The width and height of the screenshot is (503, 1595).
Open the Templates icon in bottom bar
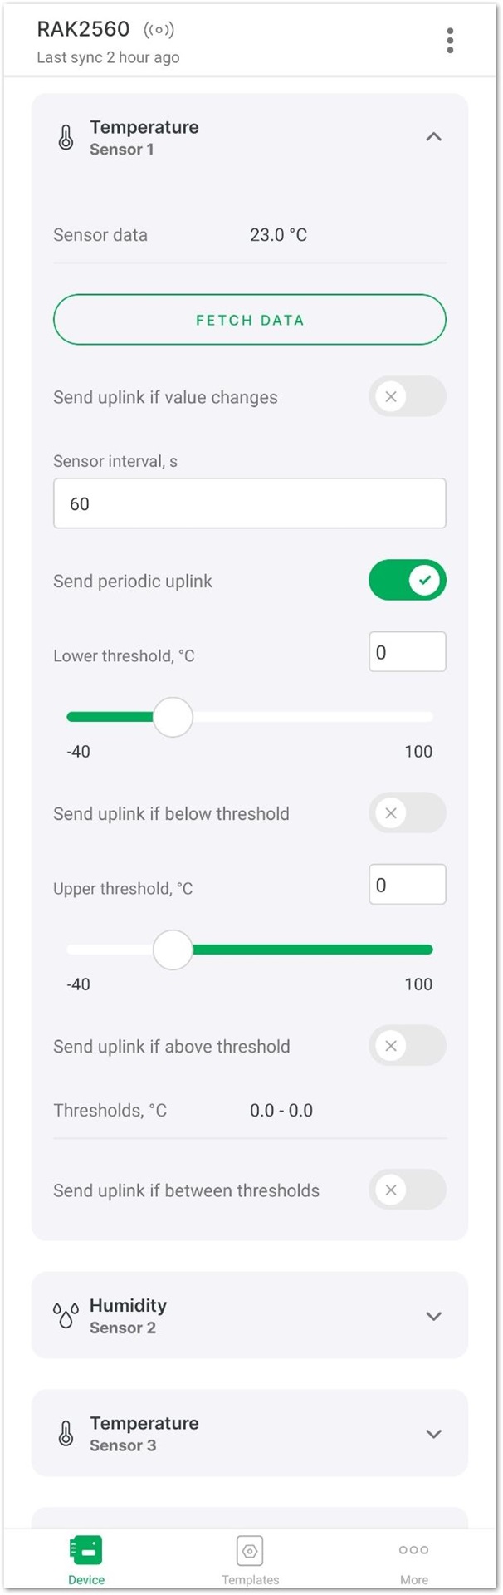(x=250, y=1550)
